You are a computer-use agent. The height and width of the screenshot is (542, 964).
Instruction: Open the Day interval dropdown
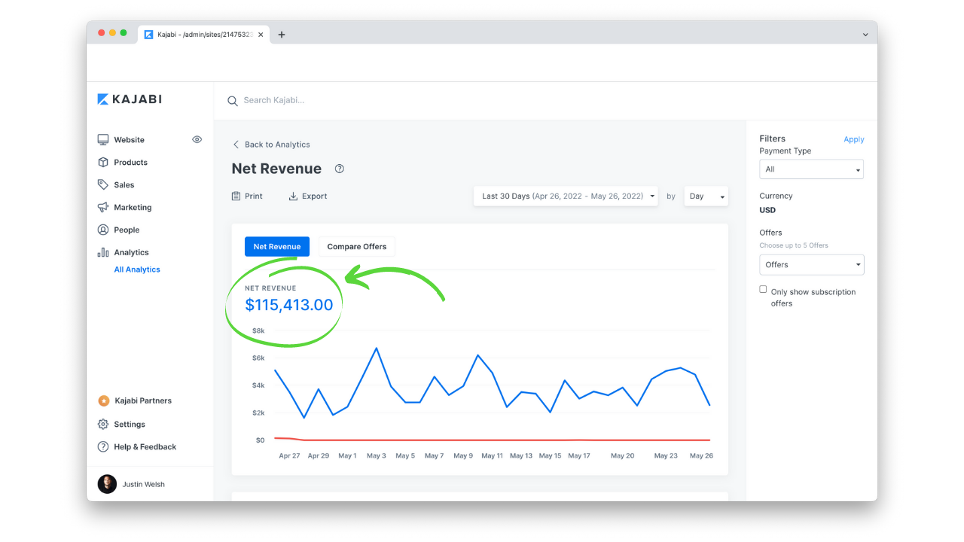(x=706, y=196)
